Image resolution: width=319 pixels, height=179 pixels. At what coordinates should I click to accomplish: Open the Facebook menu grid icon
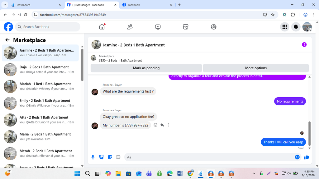pos(285,27)
